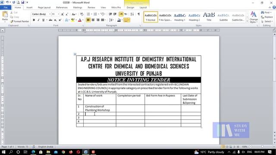
Task: Click the empty Name of work cell in row 2
Action: point(100,114)
